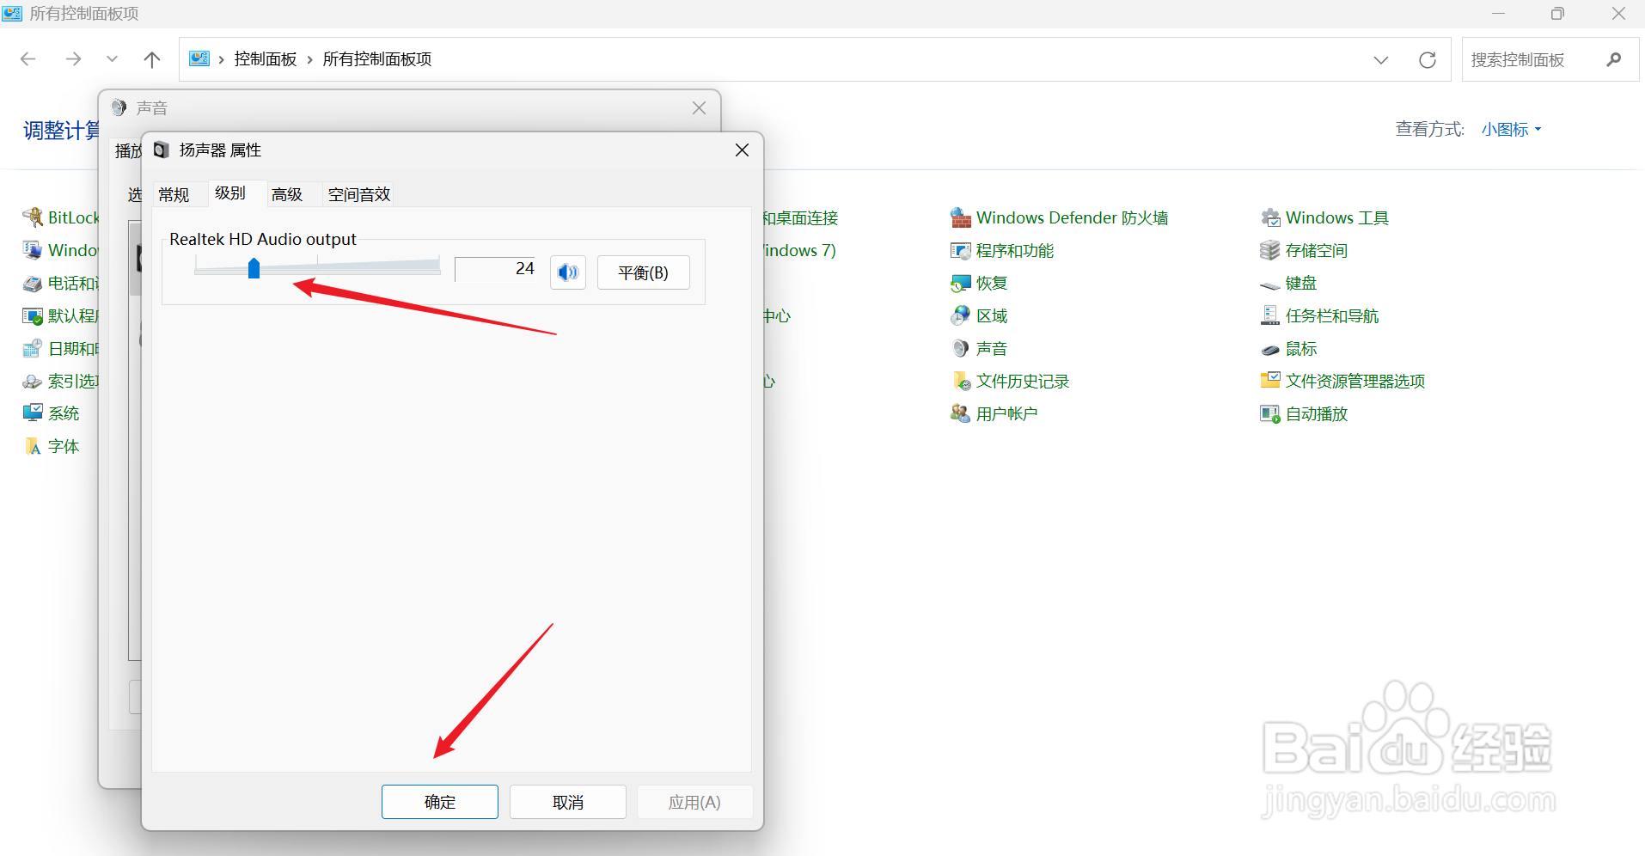The image size is (1645, 856).
Task: Click the 索引选项 icon
Action: click(33, 382)
